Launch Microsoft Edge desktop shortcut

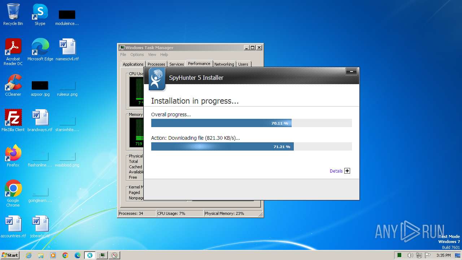(x=40, y=49)
